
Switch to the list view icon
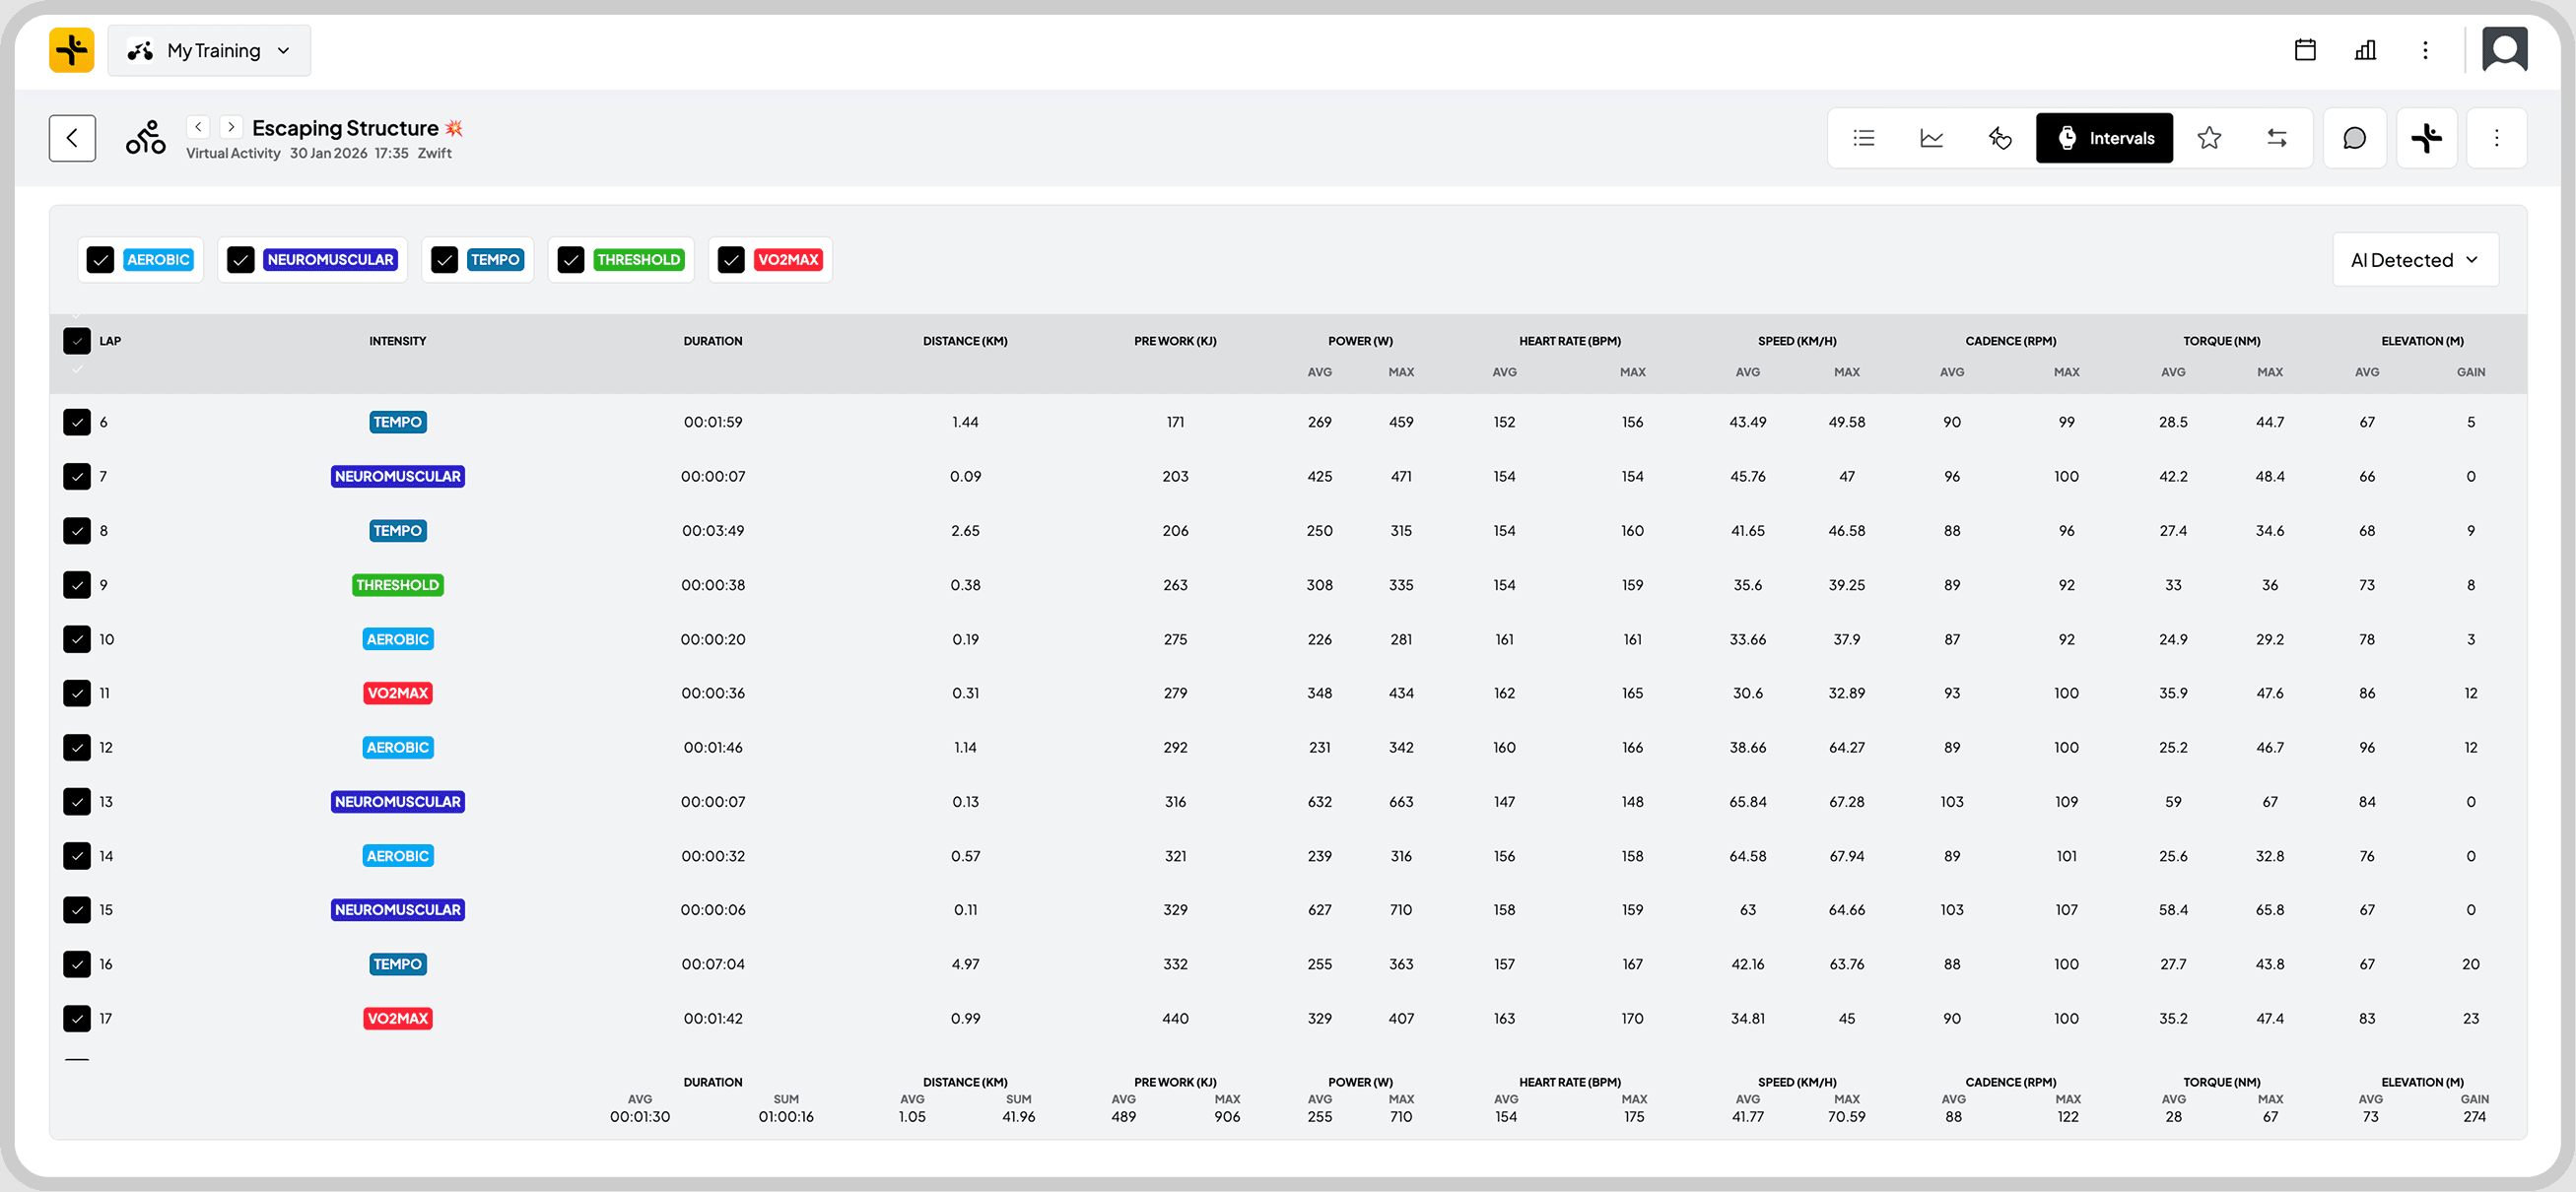tap(1863, 138)
